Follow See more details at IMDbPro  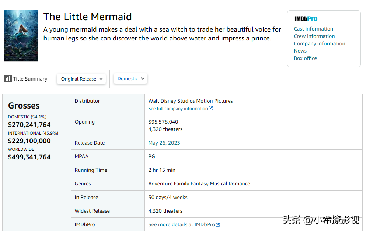point(181,224)
